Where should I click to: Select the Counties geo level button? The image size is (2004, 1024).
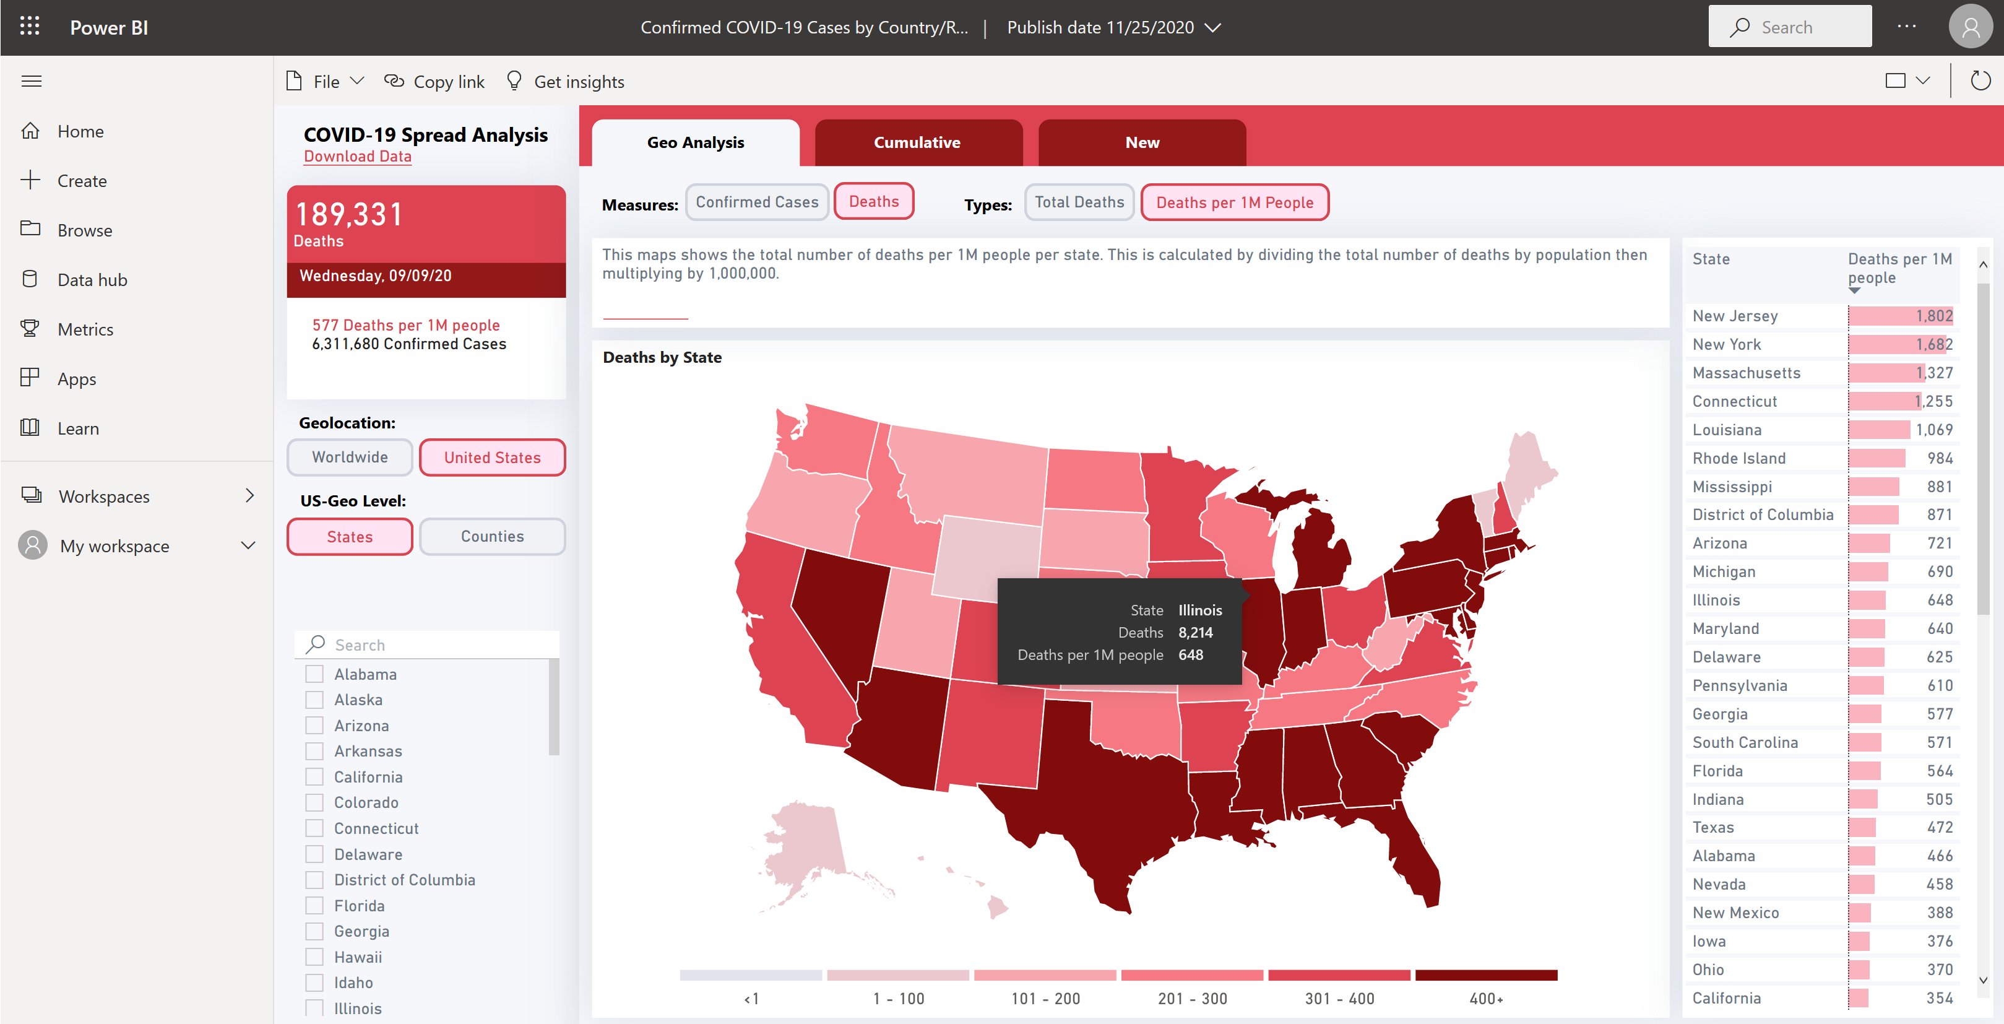click(491, 536)
